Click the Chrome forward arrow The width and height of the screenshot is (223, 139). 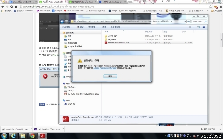pos(7,7)
